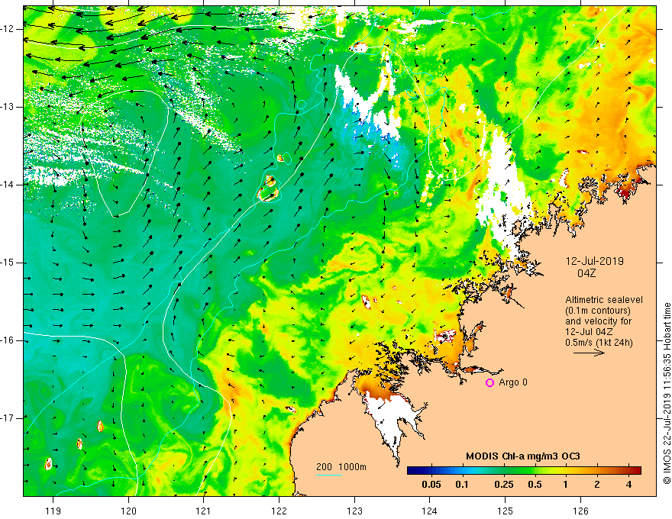Click the cyan bathymetry legend line sample
The width and height of the screenshot is (672, 519).
pos(328,475)
